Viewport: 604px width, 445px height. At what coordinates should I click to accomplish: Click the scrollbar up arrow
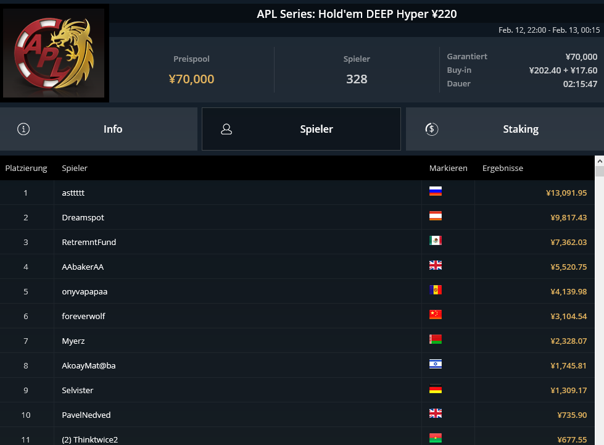coord(600,160)
